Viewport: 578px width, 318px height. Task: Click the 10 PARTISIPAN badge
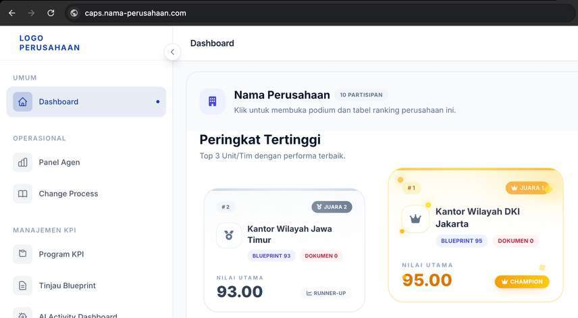[361, 95]
